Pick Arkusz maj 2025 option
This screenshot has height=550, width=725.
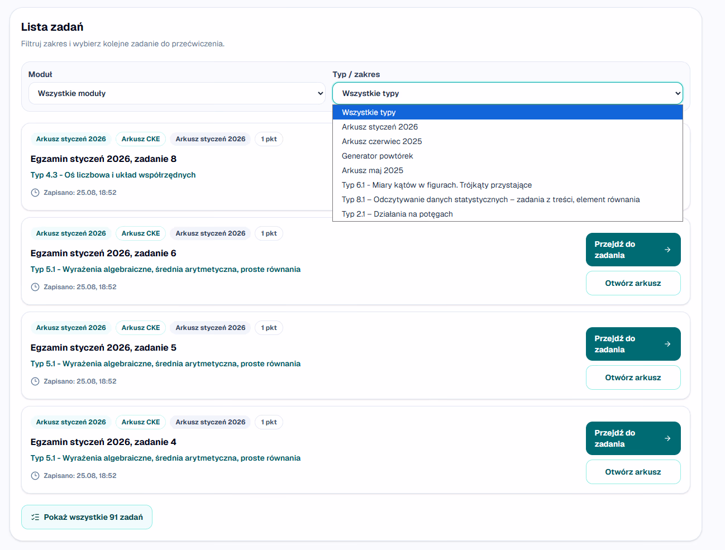(x=507, y=170)
